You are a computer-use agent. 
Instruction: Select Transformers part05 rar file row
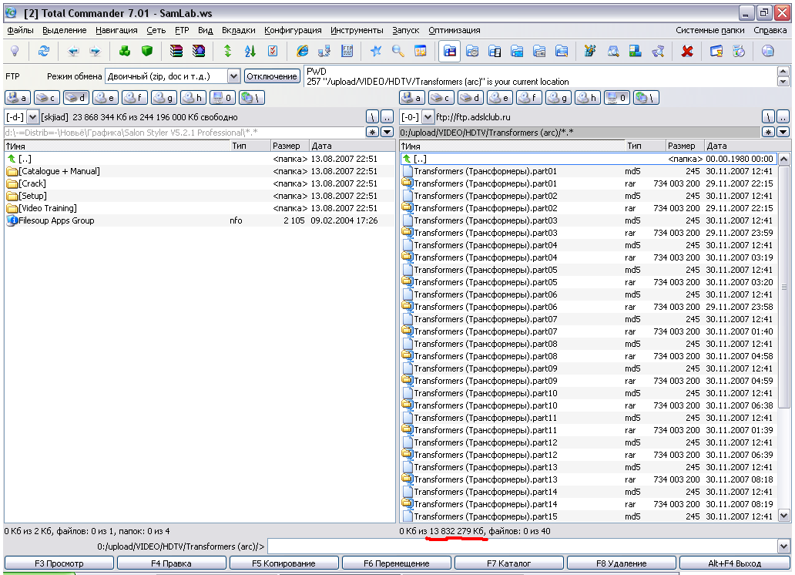tap(588, 282)
